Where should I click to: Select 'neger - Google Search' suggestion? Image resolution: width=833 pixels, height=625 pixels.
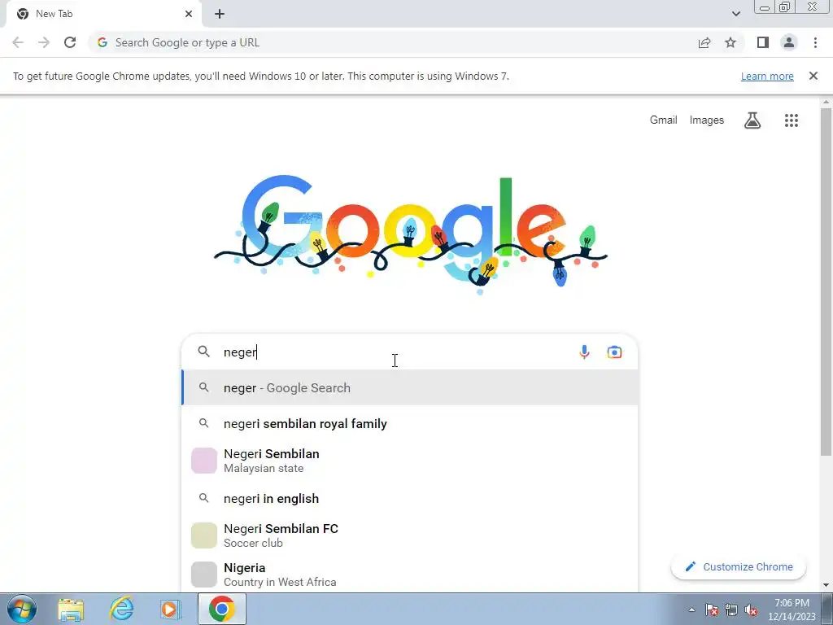(410, 388)
